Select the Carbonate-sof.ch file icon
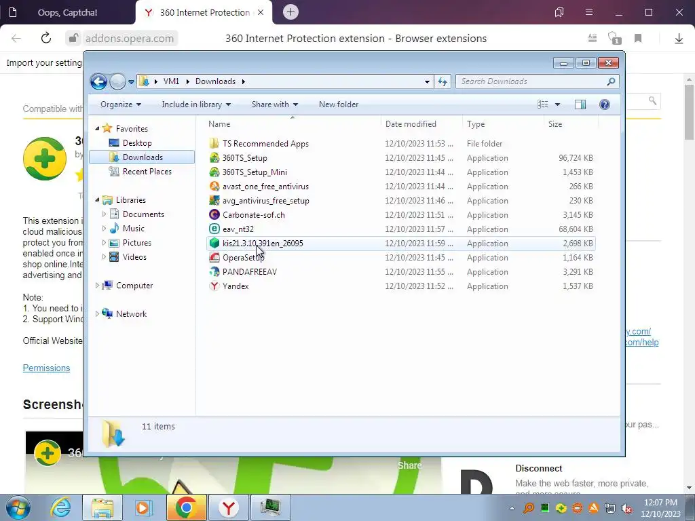Image resolution: width=695 pixels, height=521 pixels. (214, 214)
